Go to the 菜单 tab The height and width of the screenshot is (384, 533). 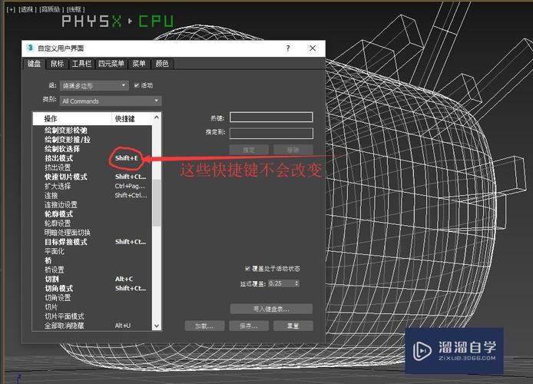tap(139, 64)
